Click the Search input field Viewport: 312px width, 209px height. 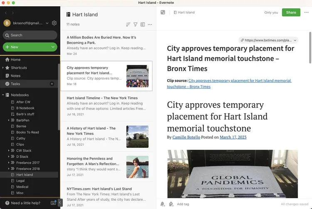(x=30, y=35)
